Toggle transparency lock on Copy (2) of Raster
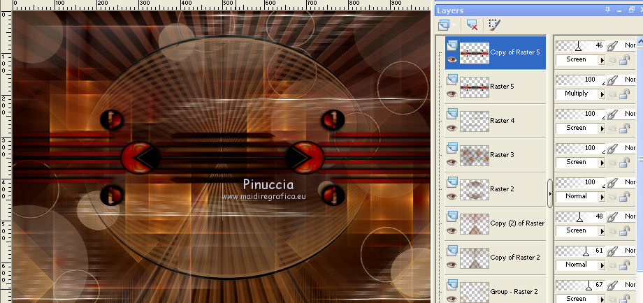 pyautogui.click(x=624, y=231)
